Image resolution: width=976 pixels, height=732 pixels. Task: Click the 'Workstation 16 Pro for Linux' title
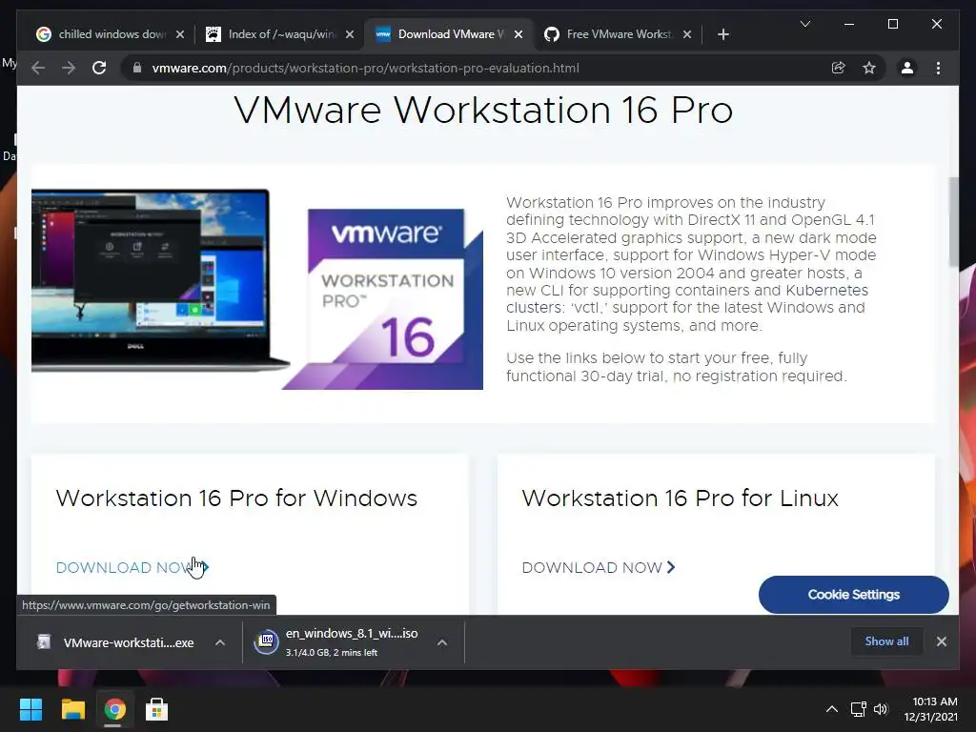coord(681,498)
